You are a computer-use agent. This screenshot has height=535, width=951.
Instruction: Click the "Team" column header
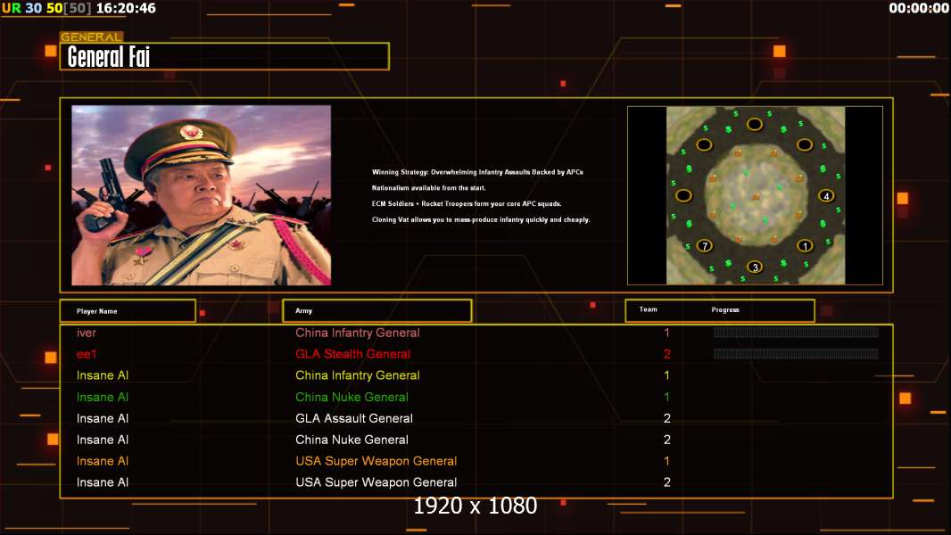[x=649, y=309]
